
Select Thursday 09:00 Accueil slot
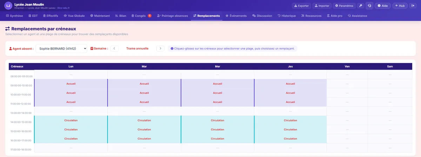point(290,84)
